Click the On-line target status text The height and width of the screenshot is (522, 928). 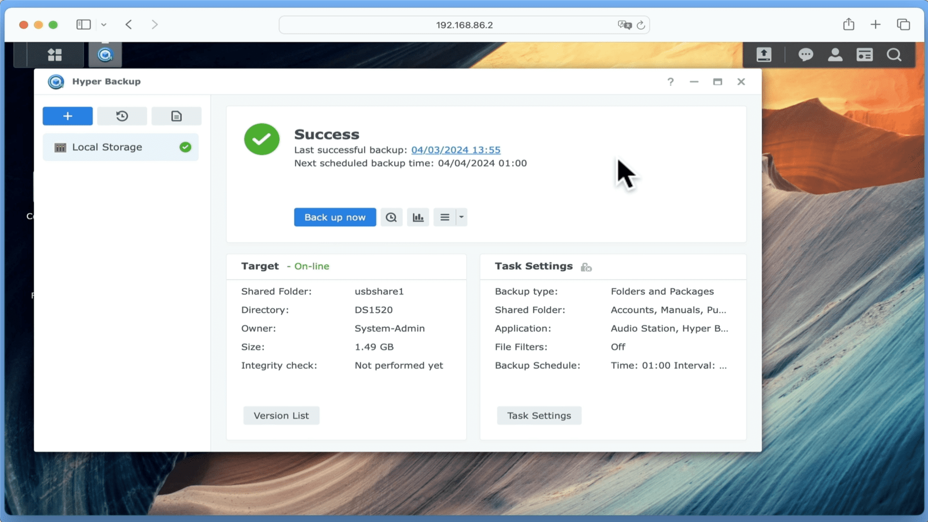312,266
